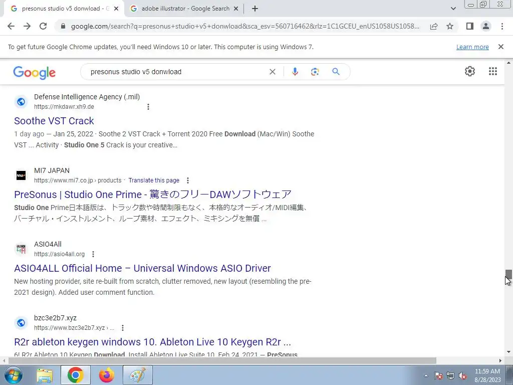Open the Soothe VST Crack result

coord(54,121)
